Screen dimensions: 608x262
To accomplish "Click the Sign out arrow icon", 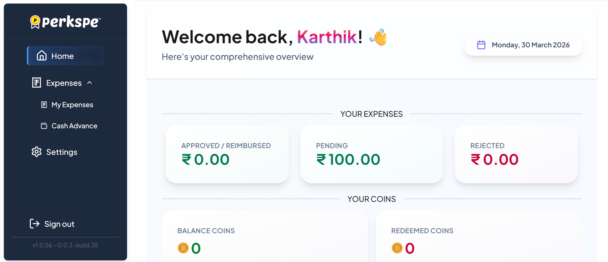I will 35,224.
